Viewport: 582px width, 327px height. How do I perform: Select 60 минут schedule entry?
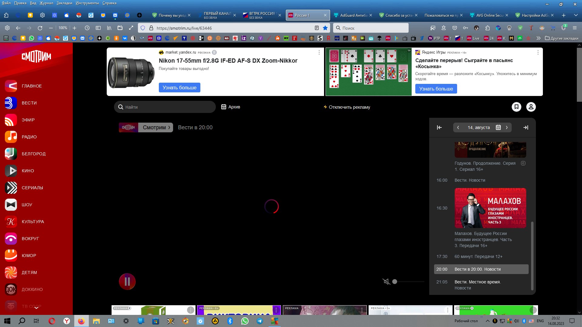(x=478, y=256)
